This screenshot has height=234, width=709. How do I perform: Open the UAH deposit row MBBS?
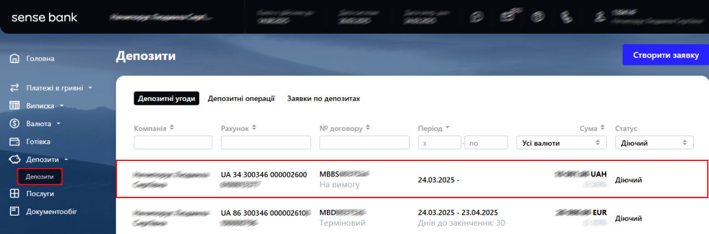tap(412, 179)
